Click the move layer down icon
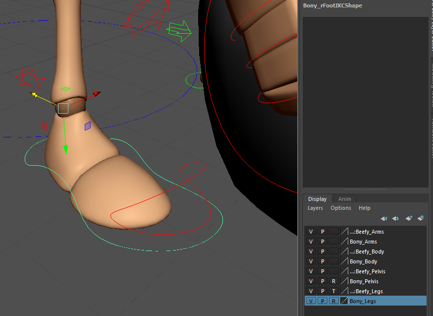Image resolution: width=433 pixels, height=316 pixels. [396, 218]
